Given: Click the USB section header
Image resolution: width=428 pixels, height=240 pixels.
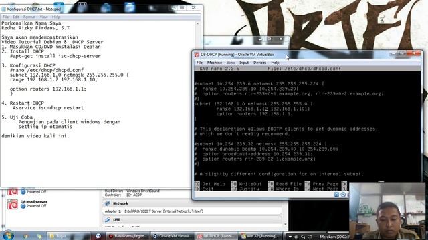Looking at the screenshot, I should tap(116, 219).
